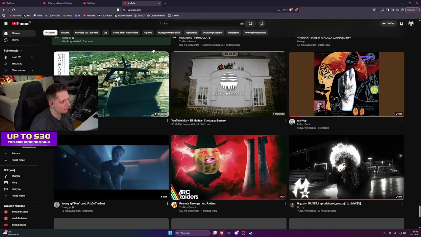Open the Peanut's Revenge Arc Raiders thumbnail
Image resolution: width=421 pixels, height=237 pixels.
pyautogui.click(x=229, y=167)
